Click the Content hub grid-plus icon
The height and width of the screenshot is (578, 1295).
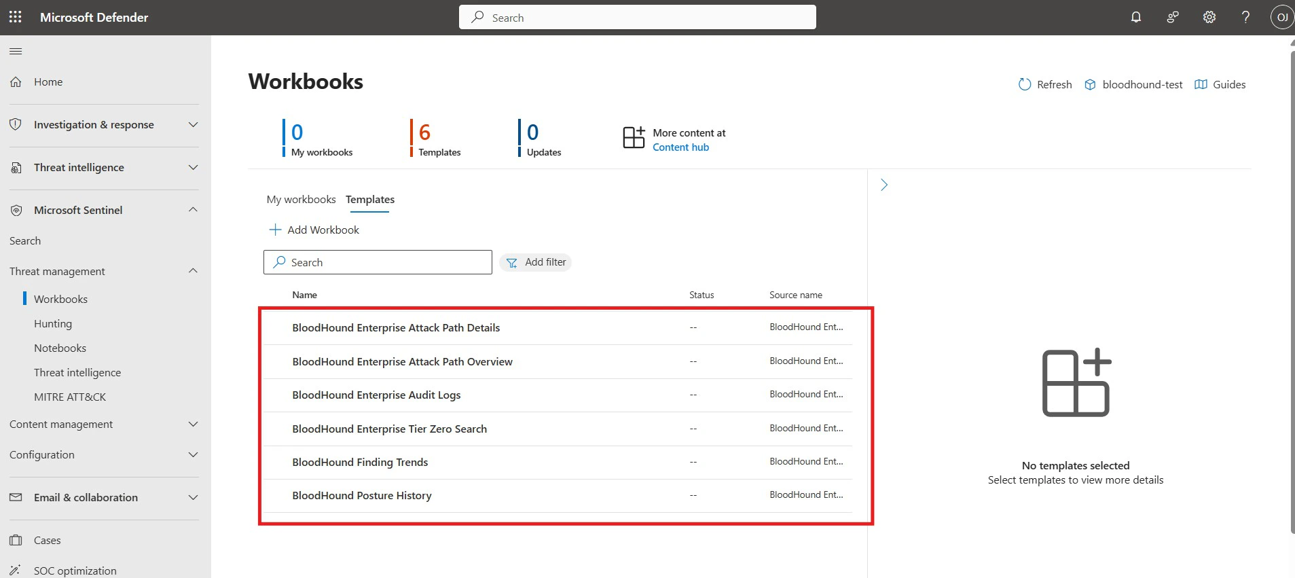634,137
